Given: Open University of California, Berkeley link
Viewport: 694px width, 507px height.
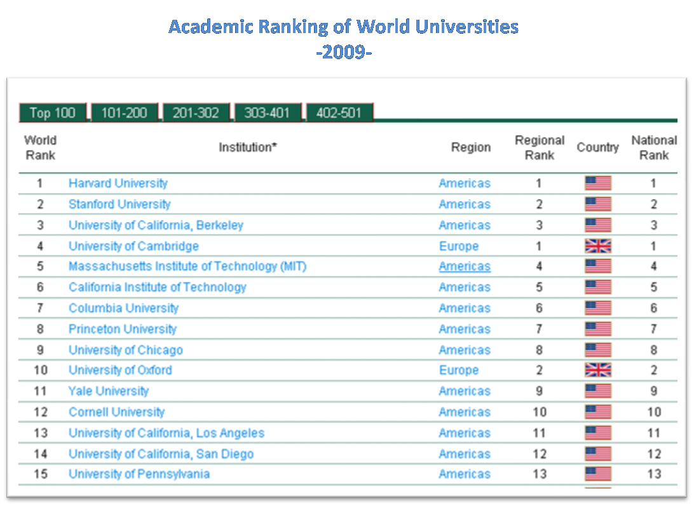Looking at the screenshot, I should (156, 225).
